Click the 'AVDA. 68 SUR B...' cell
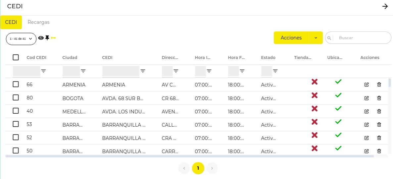This screenshot has height=179, width=393. pos(123,98)
